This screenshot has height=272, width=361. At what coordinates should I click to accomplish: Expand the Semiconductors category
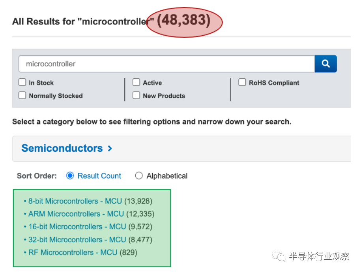click(x=62, y=148)
